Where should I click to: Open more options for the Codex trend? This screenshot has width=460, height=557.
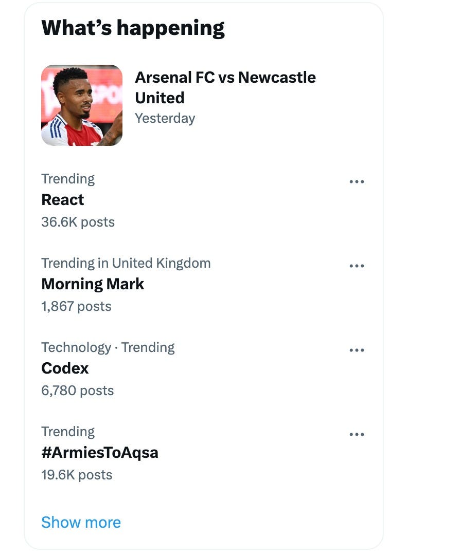coord(357,350)
